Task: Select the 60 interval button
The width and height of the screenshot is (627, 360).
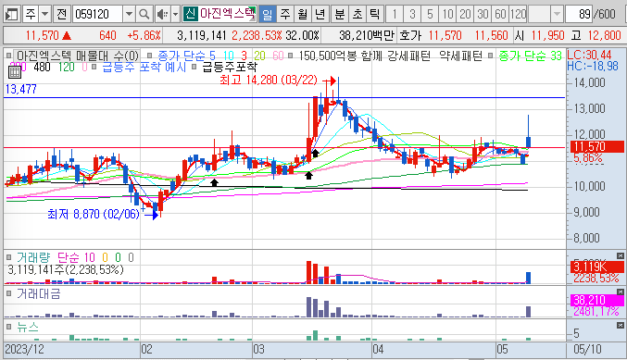Action: [500, 15]
